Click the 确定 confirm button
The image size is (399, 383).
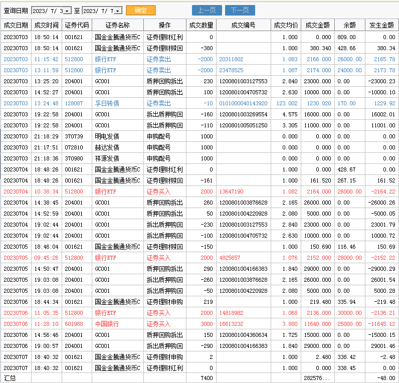[x=141, y=10]
